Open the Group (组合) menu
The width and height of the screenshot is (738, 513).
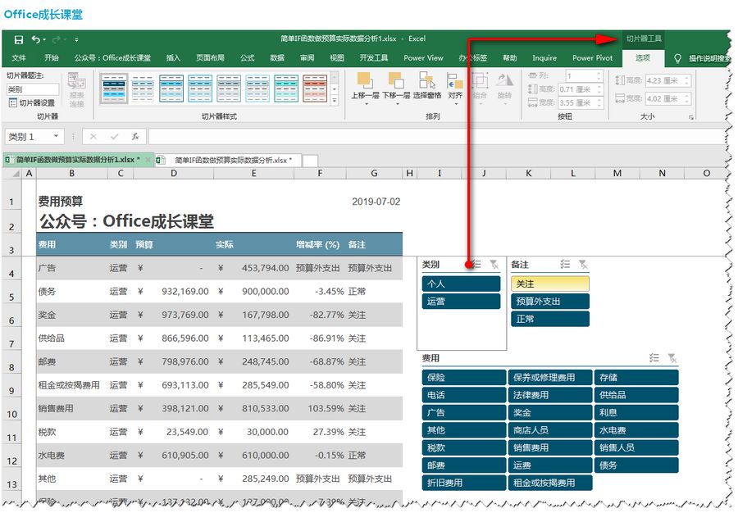[480, 87]
